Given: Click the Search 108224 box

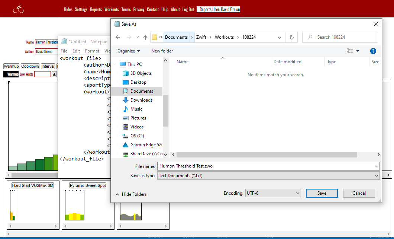Looking at the screenshot, I should (x=344, y=37).
